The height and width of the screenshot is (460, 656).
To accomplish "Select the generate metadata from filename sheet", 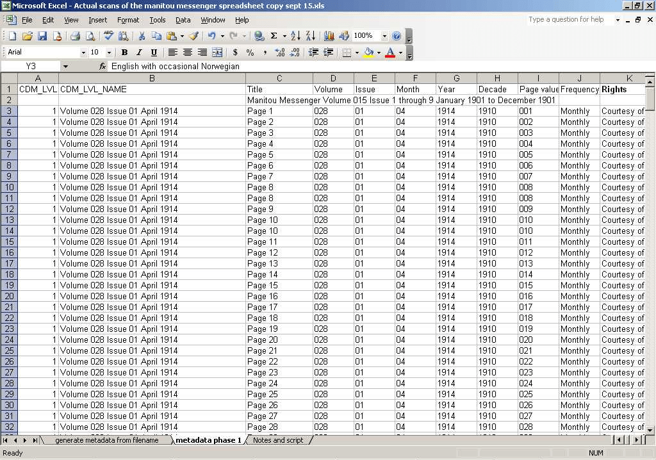I will click(110, 440).
